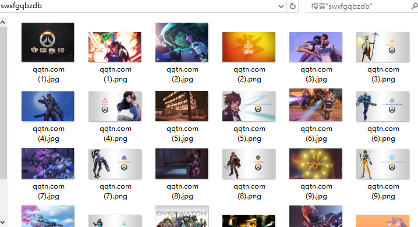
Task: Select the qqtn.com (2).jpg thumbnail
Action: point(182,42)
